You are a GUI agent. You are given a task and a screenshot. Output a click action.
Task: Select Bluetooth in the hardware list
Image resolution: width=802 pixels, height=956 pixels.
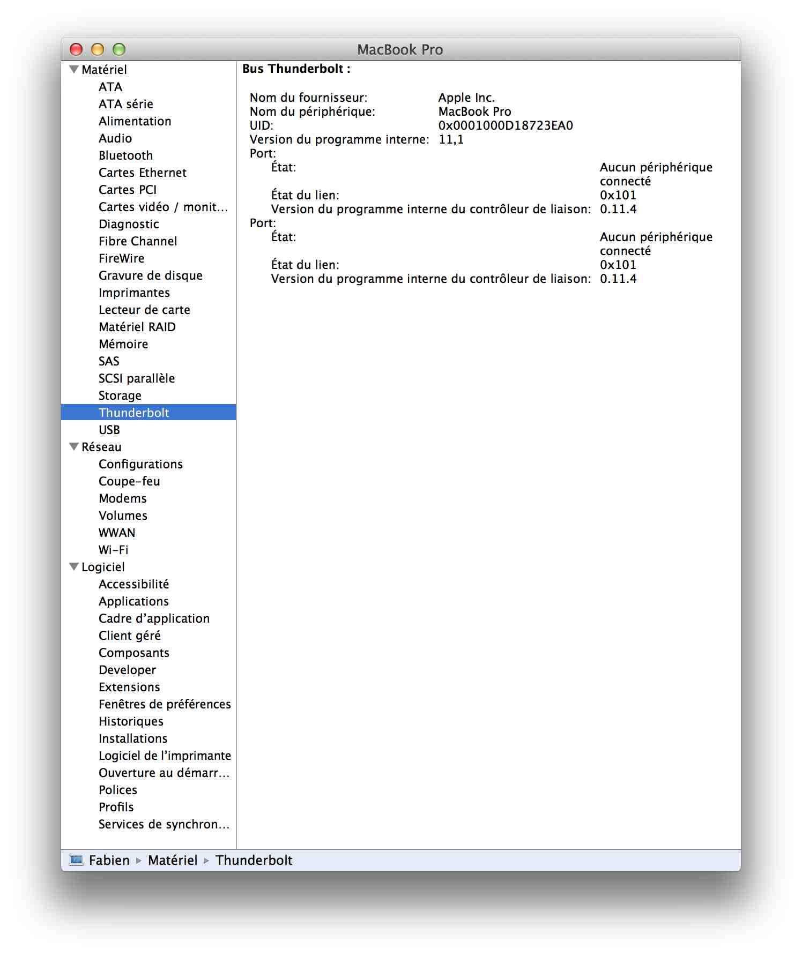[x=125, y=155]
